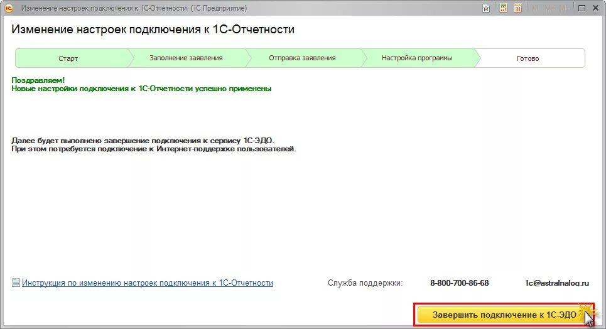Click the 1C logo icon in title bar
The image size is (606, 329).
click(8, 8)
